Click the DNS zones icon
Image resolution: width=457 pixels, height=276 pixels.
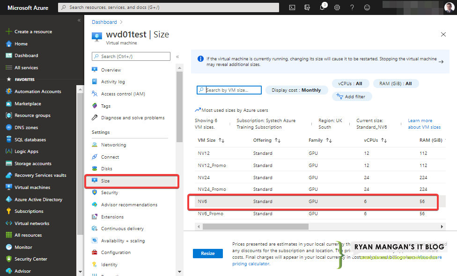pos(9,128)
